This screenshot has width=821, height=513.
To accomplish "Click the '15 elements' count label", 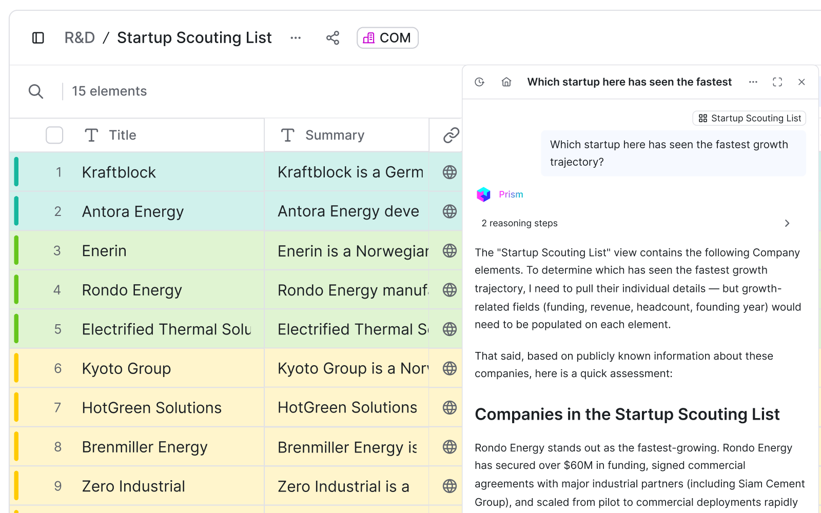I will click(x=109, y=91).
